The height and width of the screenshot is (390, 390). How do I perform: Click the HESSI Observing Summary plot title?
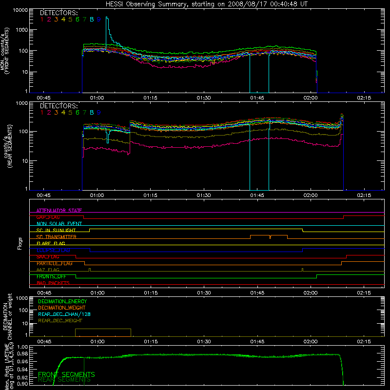[206, 4]
